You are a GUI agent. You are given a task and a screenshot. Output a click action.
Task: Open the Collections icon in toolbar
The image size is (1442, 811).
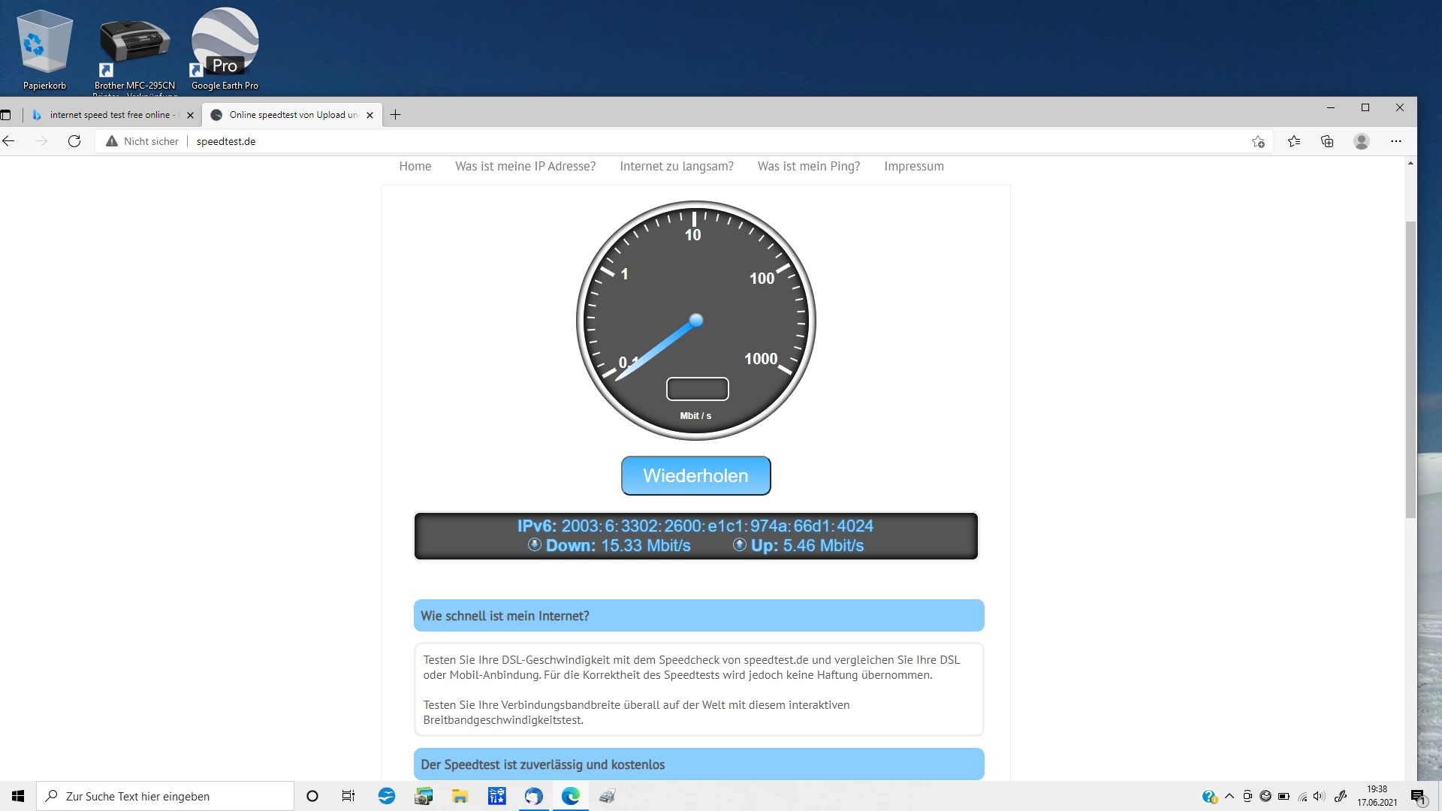click(1327, 141)
